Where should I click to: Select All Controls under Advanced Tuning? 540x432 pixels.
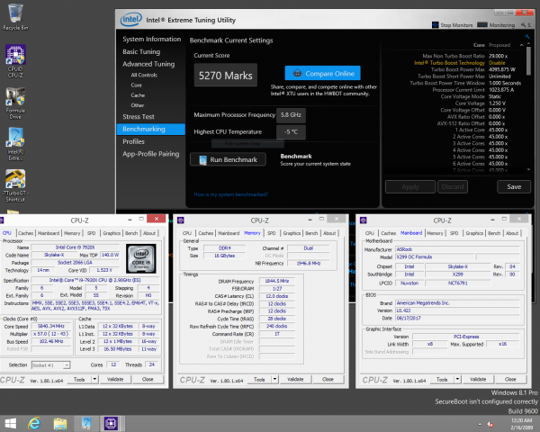click(x=144, y=75)
